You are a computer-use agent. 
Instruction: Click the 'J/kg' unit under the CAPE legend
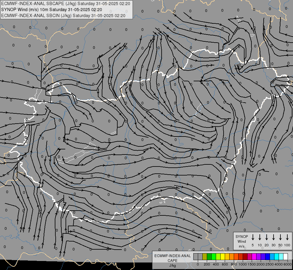(x=172, y=265)
